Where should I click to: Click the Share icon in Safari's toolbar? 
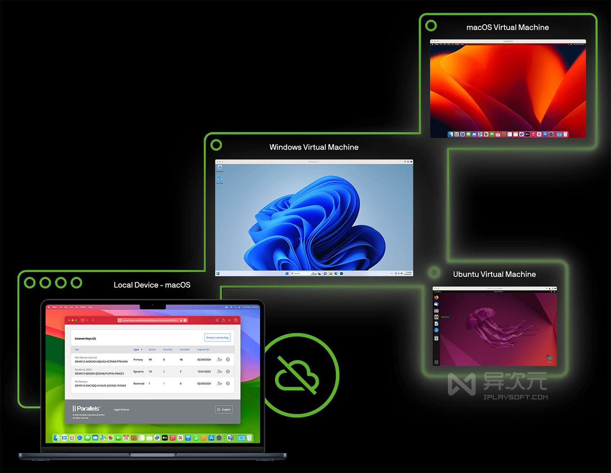(222, 320)
